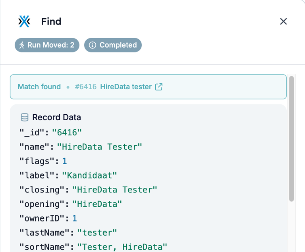Click the "lastName" key

(x=44, y=233)
